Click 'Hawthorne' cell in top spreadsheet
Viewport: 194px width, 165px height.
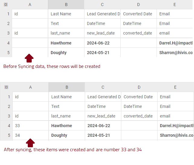point(66,43)
